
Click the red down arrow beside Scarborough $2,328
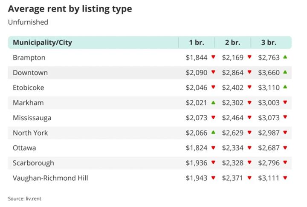249,163
